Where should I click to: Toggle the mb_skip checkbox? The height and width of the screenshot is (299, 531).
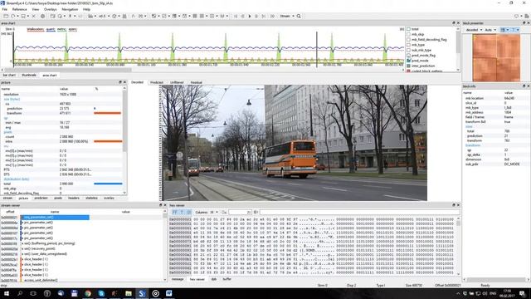coord(408,34)
